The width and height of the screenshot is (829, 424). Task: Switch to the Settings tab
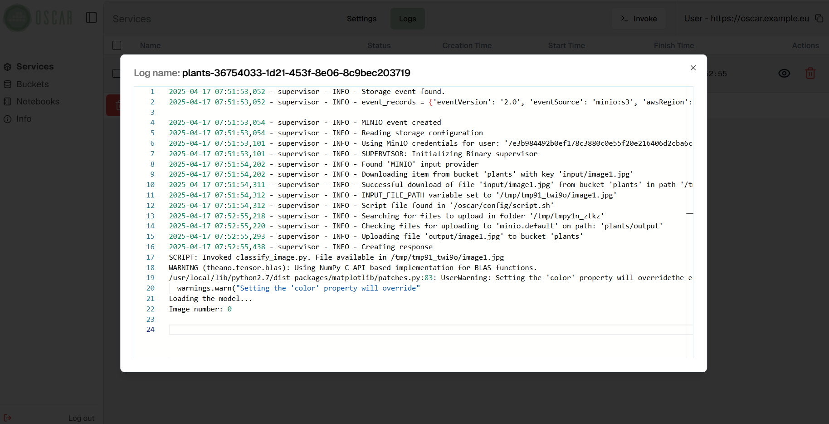tap(361, 19)
